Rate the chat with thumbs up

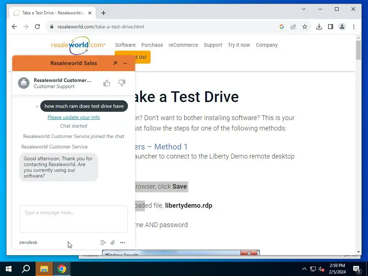click(106, 83)
